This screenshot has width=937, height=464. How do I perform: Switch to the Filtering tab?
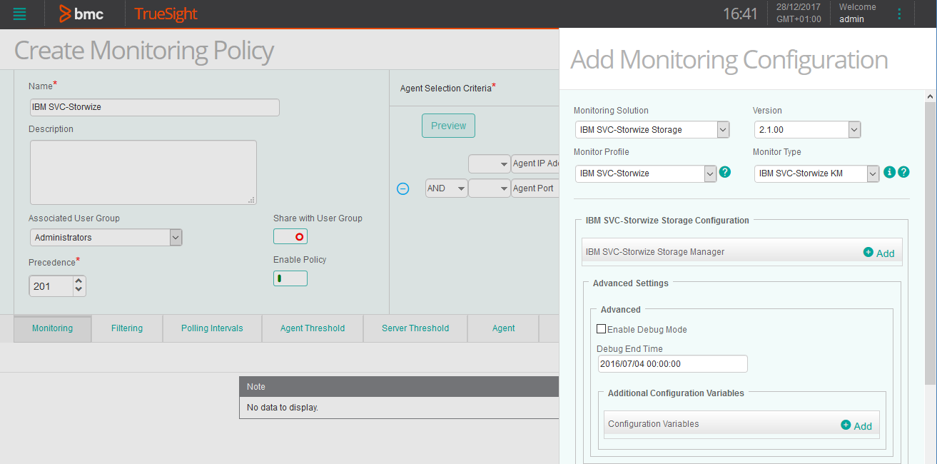(126, 328)
